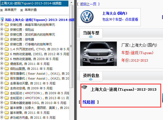163x120 pixels.
Task: Click the 上海大众-途观(Tiguan)-2012-2013 title text
Action: 124,89
